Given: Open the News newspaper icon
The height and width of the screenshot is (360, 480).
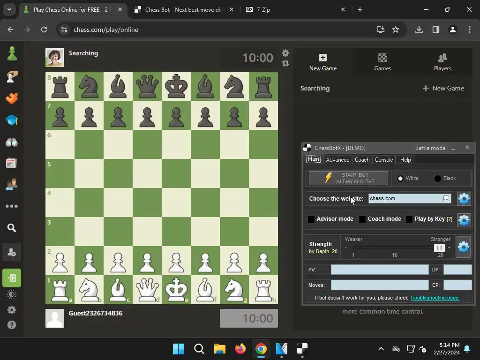Looking at the screenshot, I should pyautogui.click(x=12, y=163).
